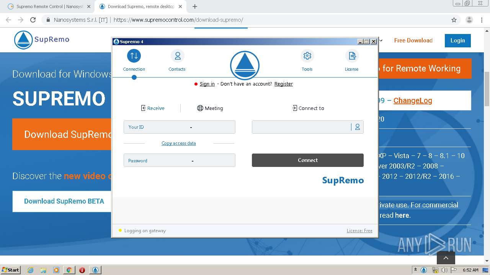Open the Chrome three-dot menu
The image size is (490, 275).
[482, 20]
